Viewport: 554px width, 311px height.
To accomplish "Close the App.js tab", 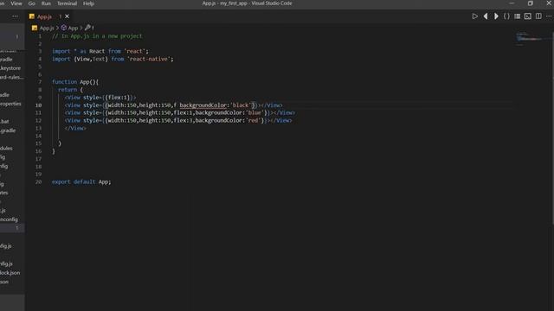I will [67, 16].
